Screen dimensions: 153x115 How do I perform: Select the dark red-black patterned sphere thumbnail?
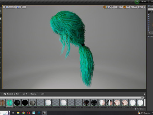pos(86,103)
